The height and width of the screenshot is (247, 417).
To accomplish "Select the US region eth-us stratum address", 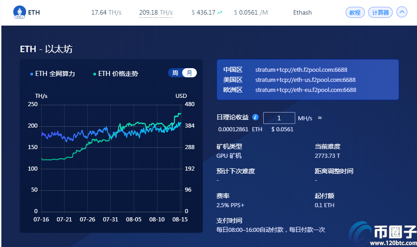I will click(x=305, y=80).
